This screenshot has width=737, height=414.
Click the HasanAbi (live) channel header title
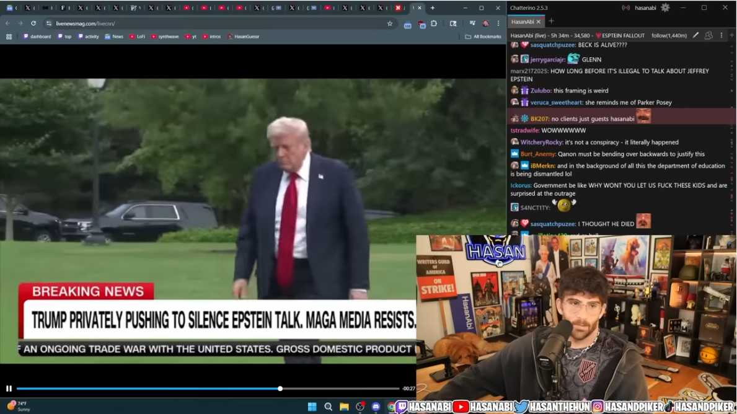[577, 35]
